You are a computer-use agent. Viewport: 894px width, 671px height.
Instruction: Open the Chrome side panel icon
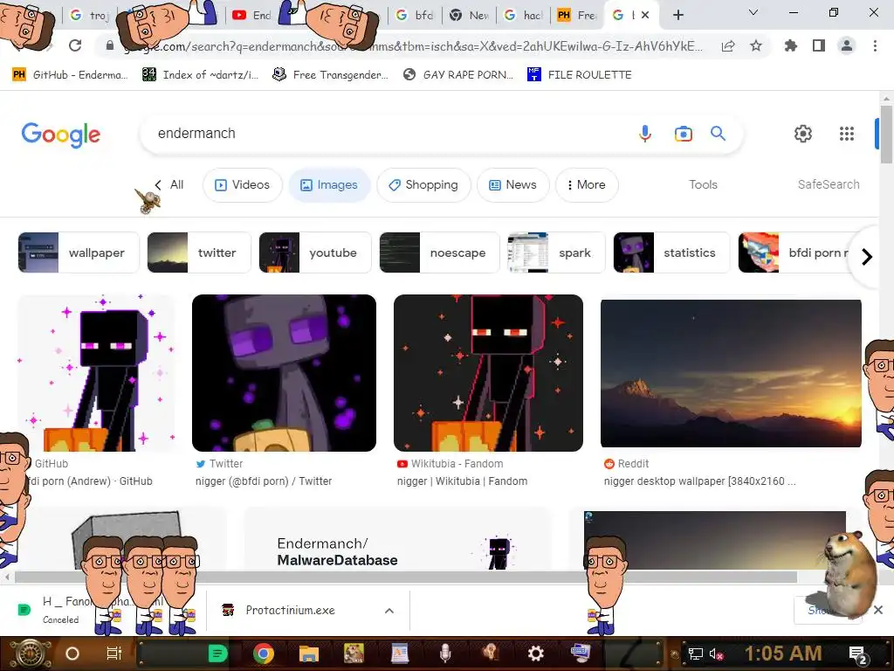819,45
